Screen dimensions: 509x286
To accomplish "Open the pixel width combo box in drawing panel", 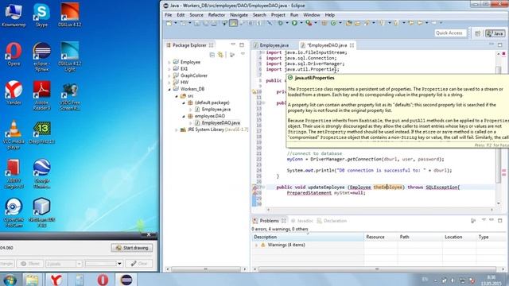I will coord(64,264).
